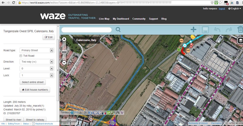The width and height of the screenshot is (243, 126).
Task: Click the Bing 'b' icon in Toolbox
Action: pos(90,113)
